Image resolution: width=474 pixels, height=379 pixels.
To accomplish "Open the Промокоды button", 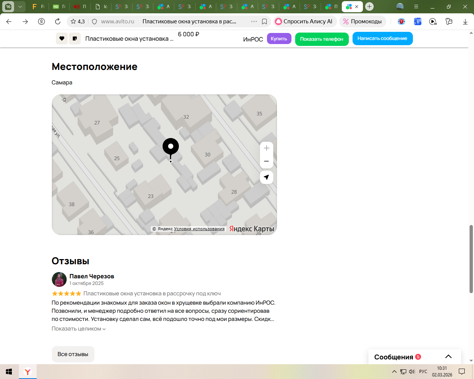I will click(x=362, y=21).
